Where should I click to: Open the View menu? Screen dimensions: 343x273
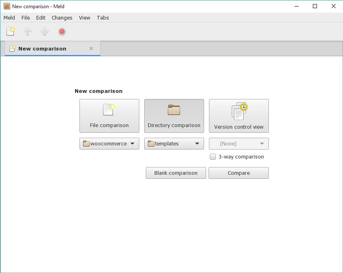pos(84,18)
